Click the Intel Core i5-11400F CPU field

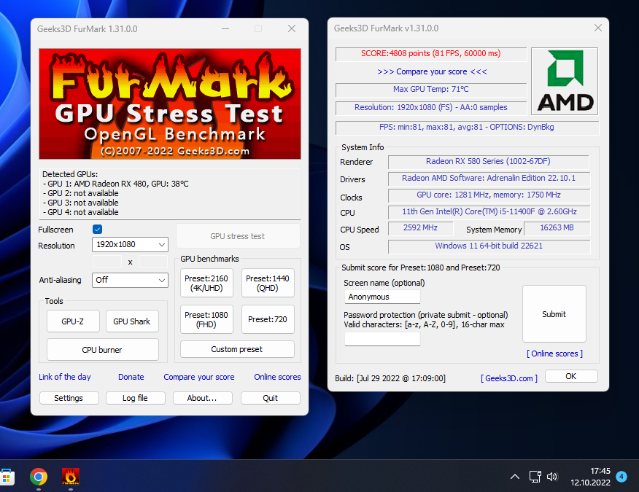(489, 212)
